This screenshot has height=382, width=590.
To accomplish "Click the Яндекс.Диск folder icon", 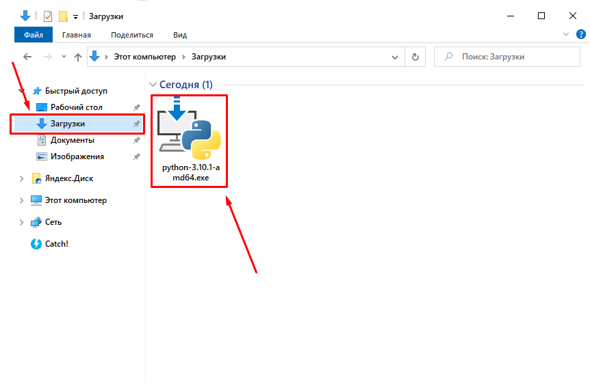I will 36,178.
